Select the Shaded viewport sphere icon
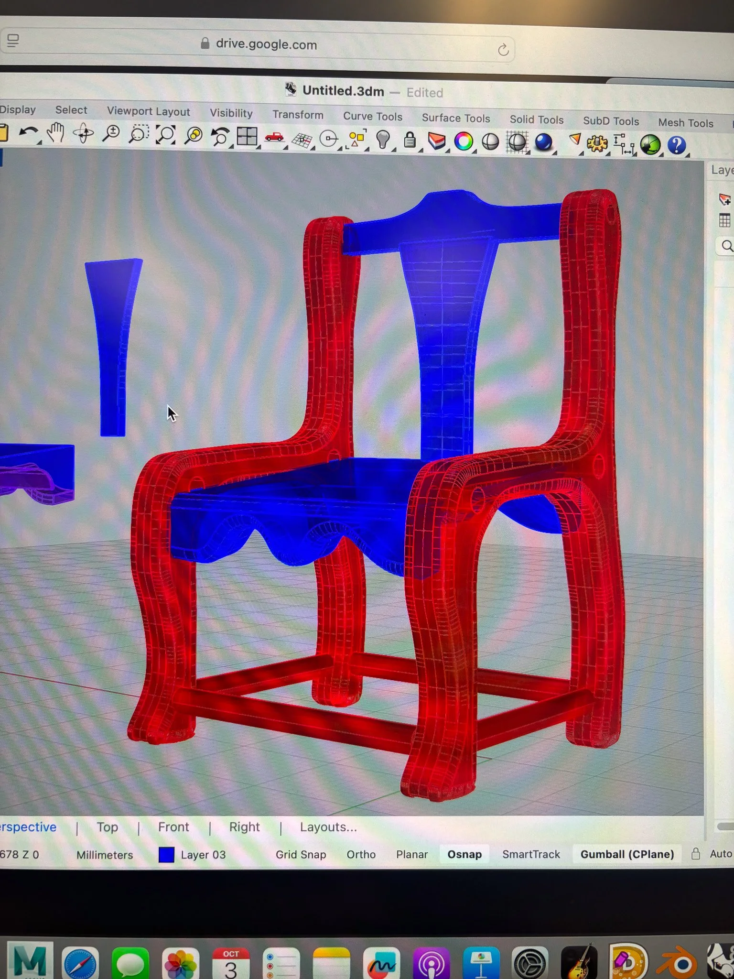This screenshot has width=734, height=979. click(x=490, y=142)
